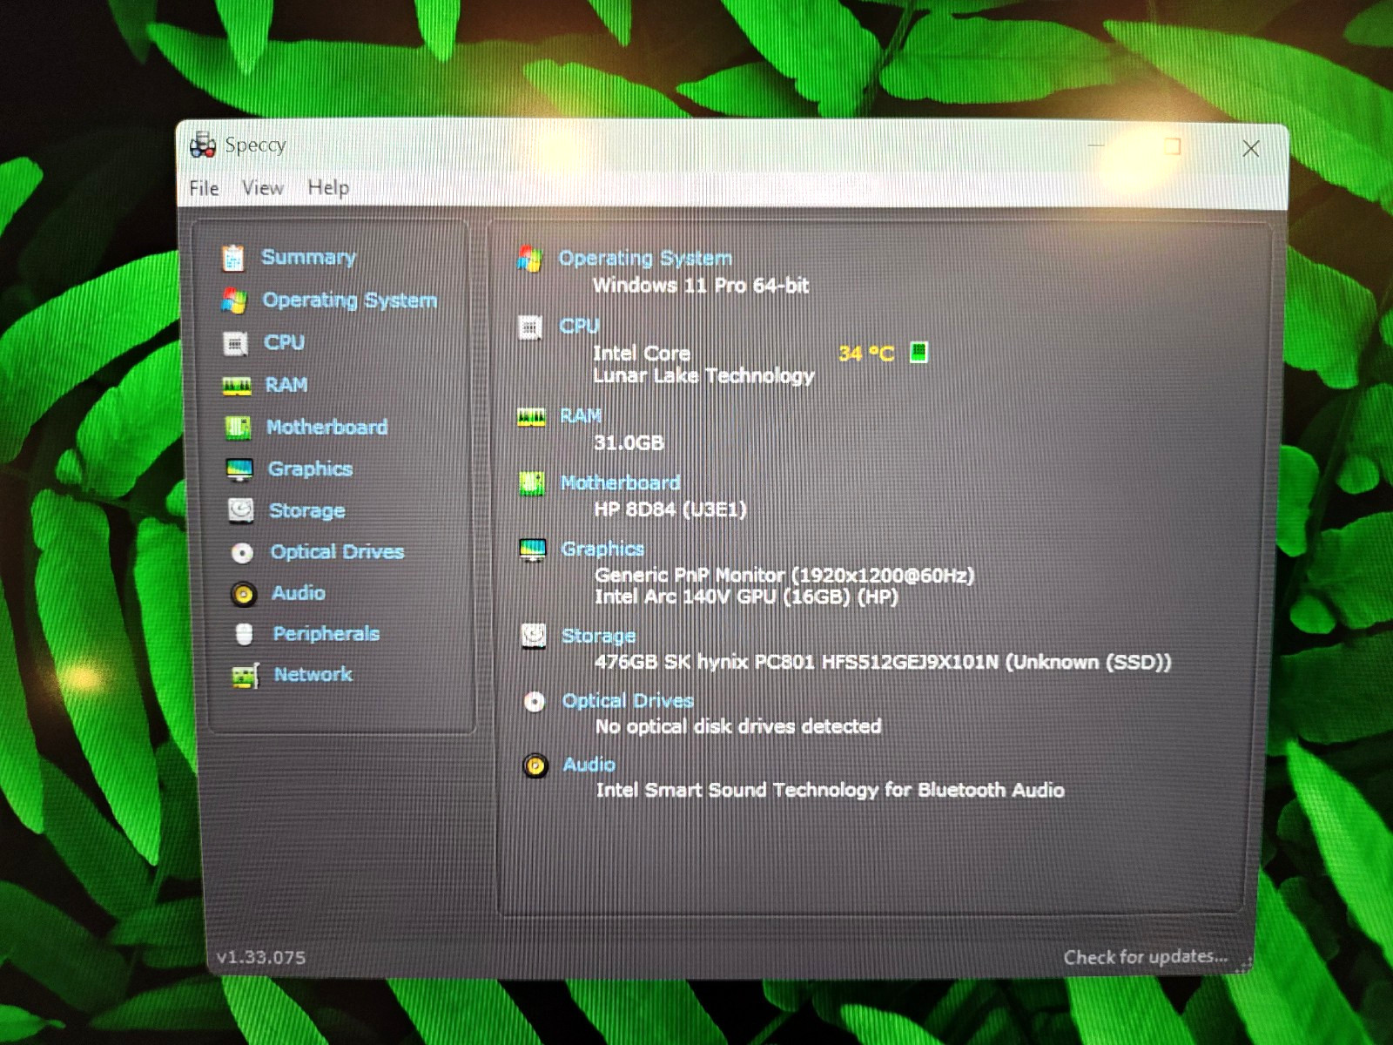Click the Windows flag icon in summary panel

[529, 259]
